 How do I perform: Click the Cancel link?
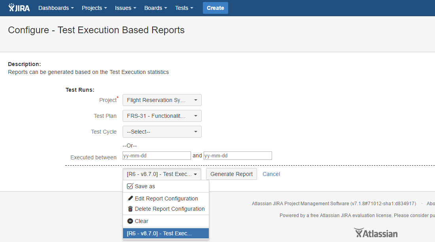(271, 174)
